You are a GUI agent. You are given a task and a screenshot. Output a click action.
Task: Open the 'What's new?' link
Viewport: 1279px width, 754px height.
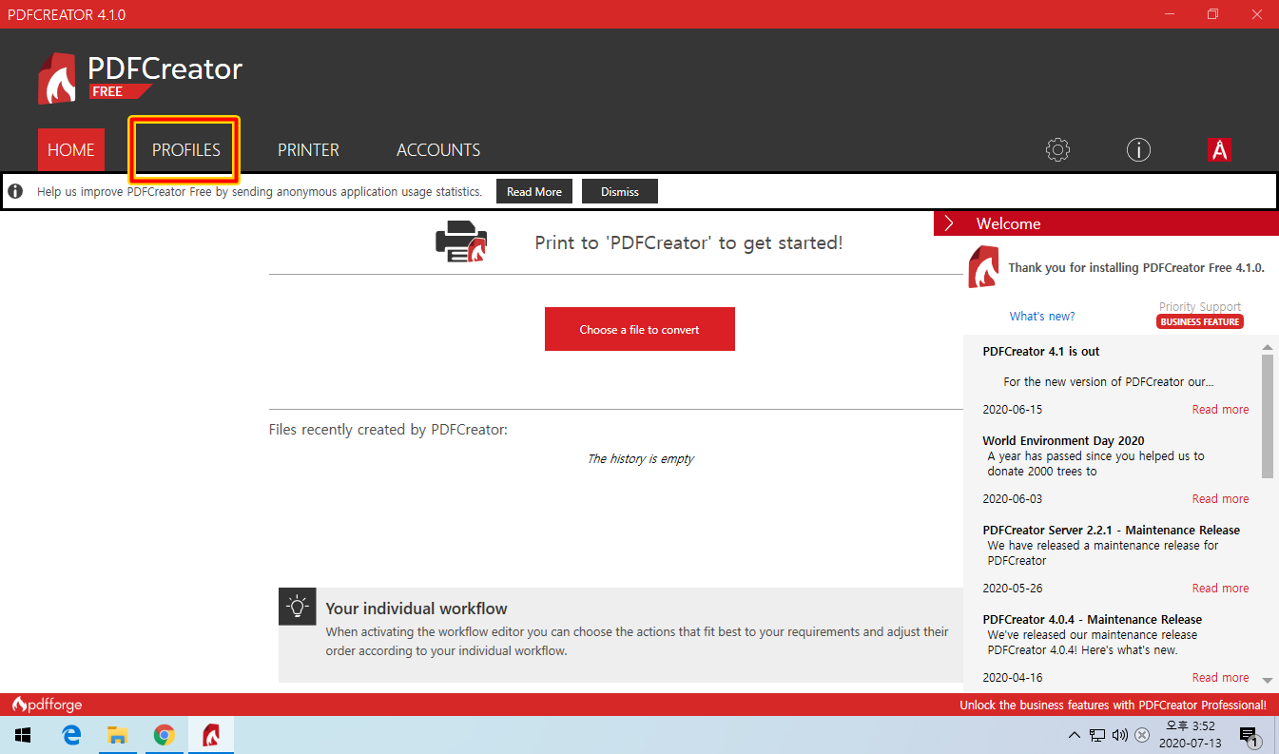(x=1042, y=316)
